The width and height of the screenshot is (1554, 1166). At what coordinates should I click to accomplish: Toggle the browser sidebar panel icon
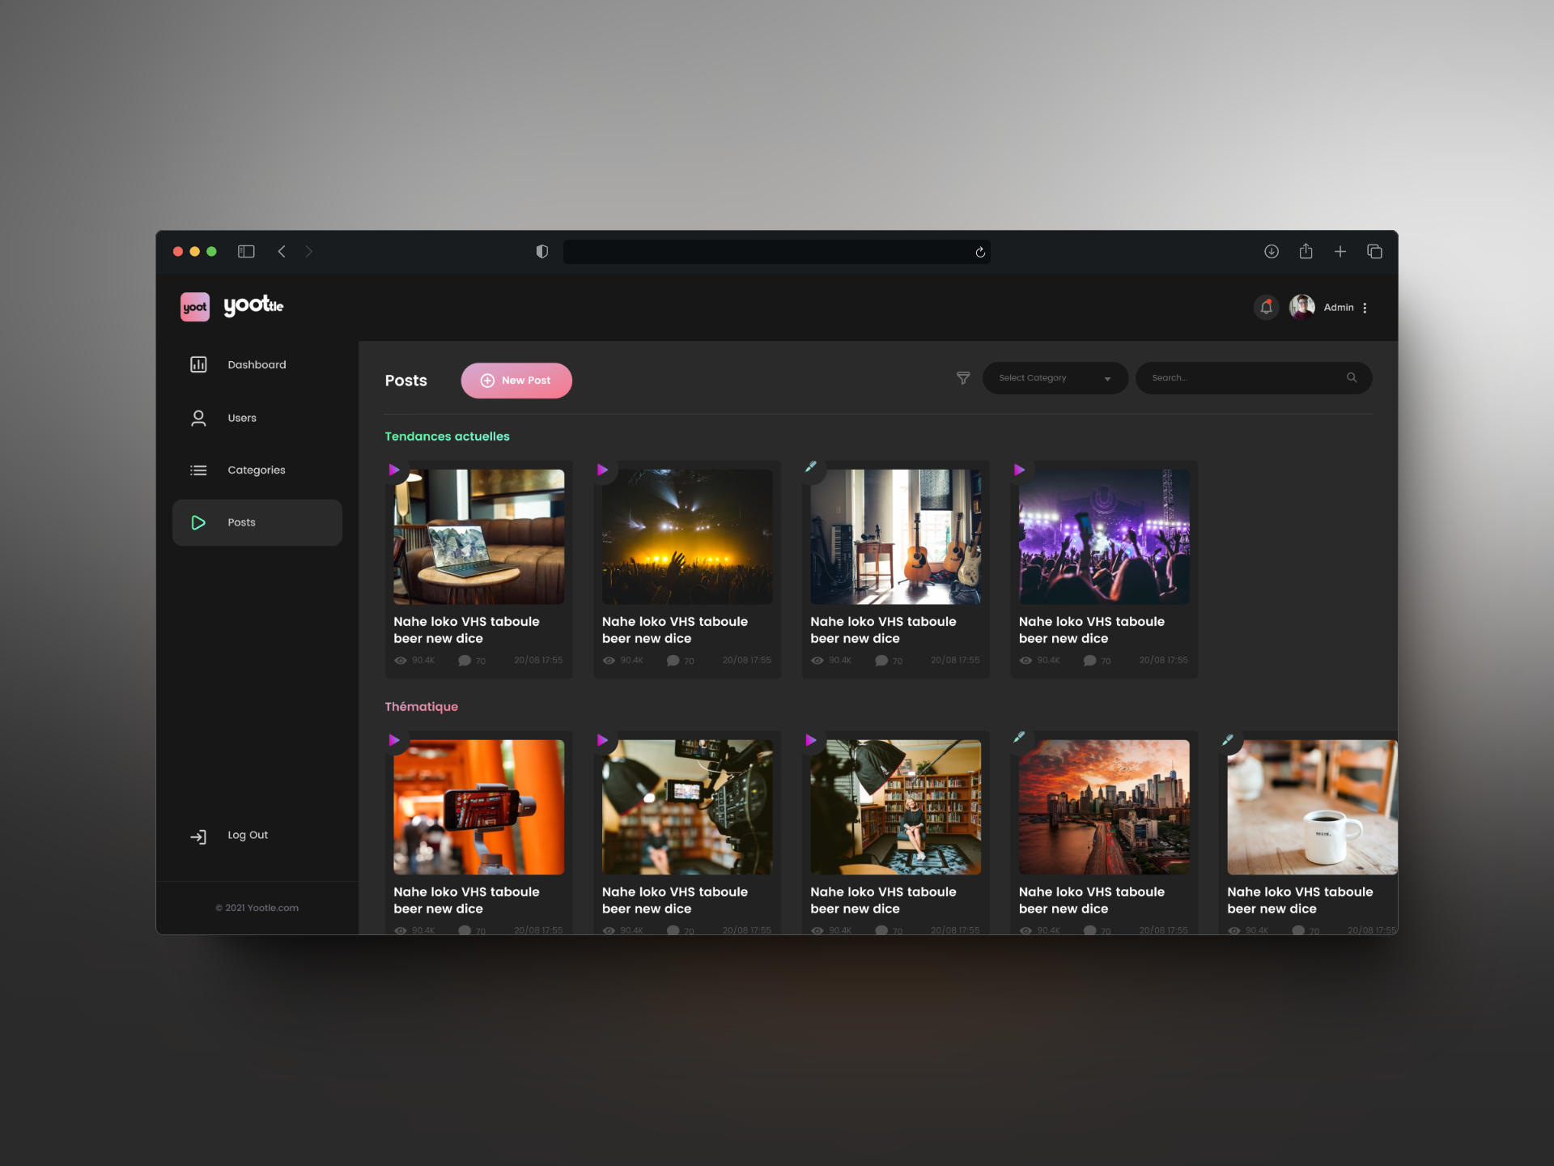tap(246, 252)
